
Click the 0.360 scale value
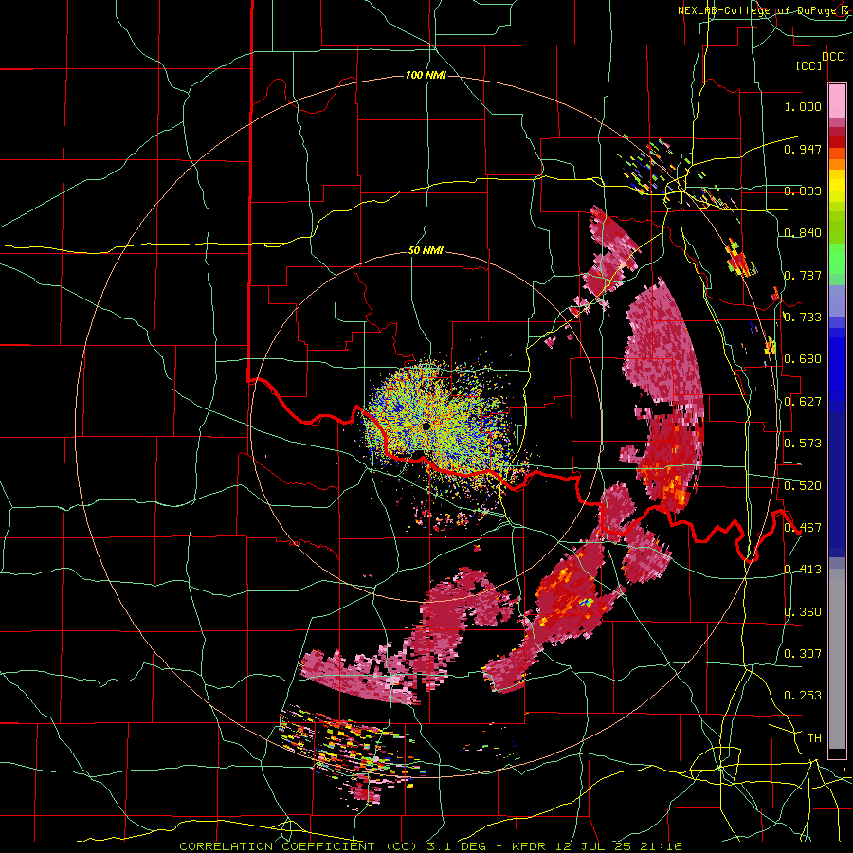point(803,611)
